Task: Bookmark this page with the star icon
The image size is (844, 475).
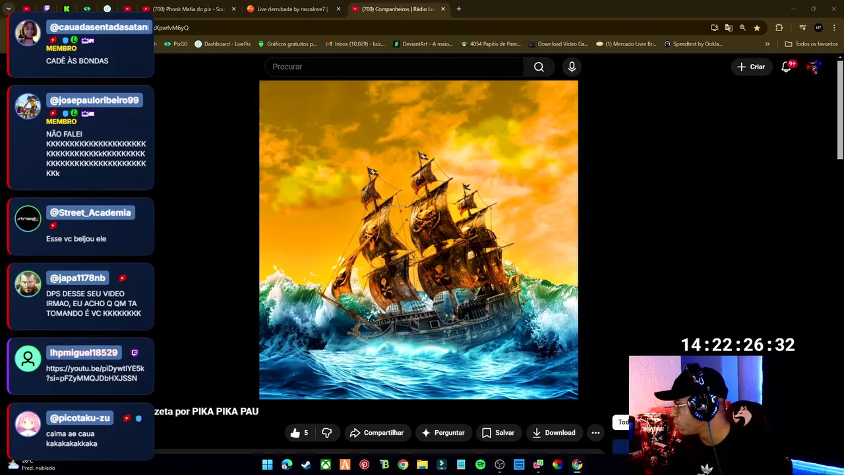Action: coord(757,28)
